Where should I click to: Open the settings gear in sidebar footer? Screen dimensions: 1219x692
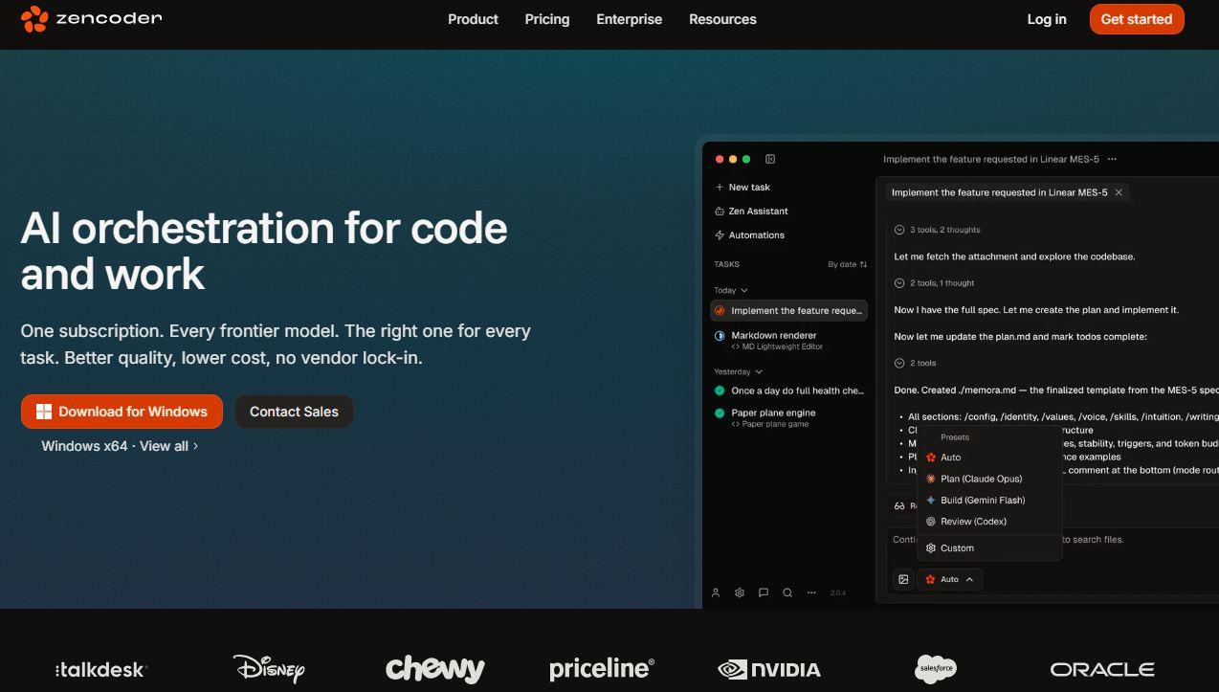[740, 592]
